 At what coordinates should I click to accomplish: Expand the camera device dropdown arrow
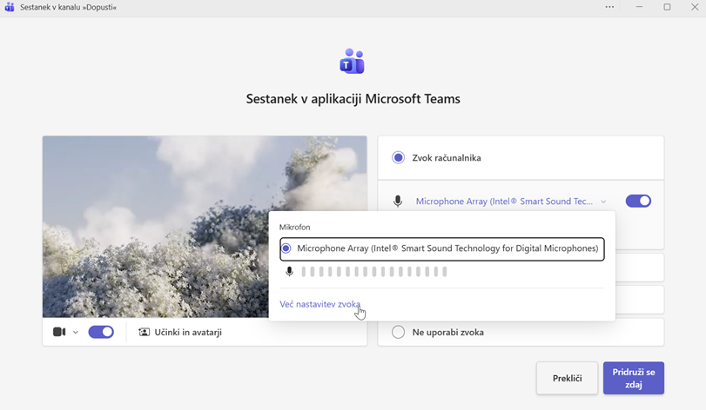click(x=76, y=333)
